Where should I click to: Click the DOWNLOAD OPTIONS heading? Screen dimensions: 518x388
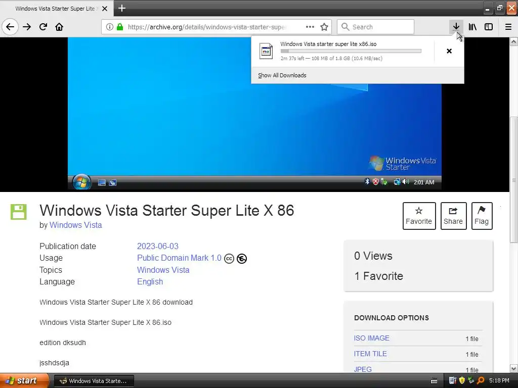click(x=392, y=318)
